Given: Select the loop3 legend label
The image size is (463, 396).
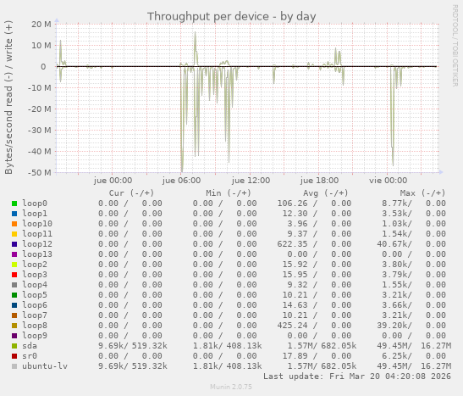Looking at the screenshot, I should (x=35, y=275).
